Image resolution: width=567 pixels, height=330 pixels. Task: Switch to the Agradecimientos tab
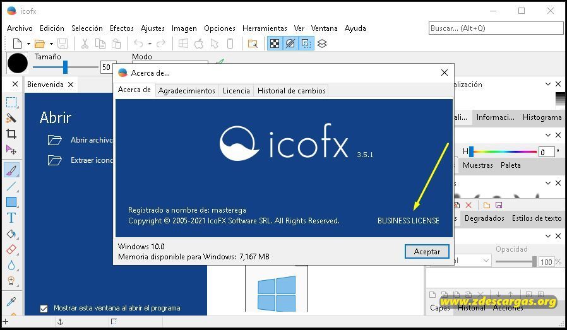point(187,91)
